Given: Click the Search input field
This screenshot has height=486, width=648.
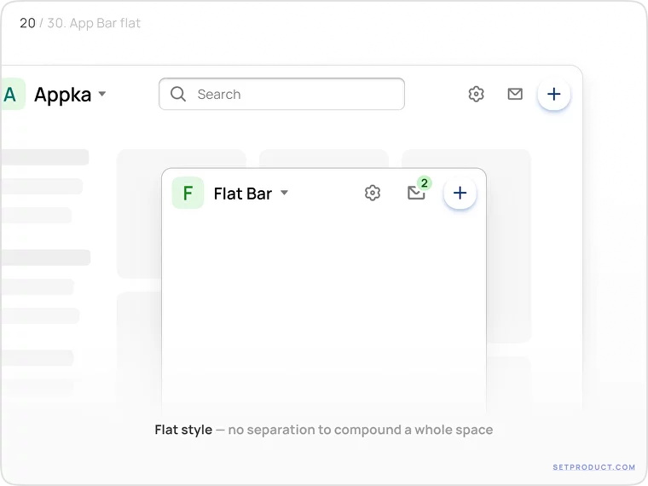Looking at the screenshot, I should 290,95.
